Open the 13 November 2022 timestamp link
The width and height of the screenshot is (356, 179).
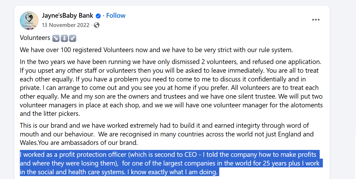coord(65,25)
